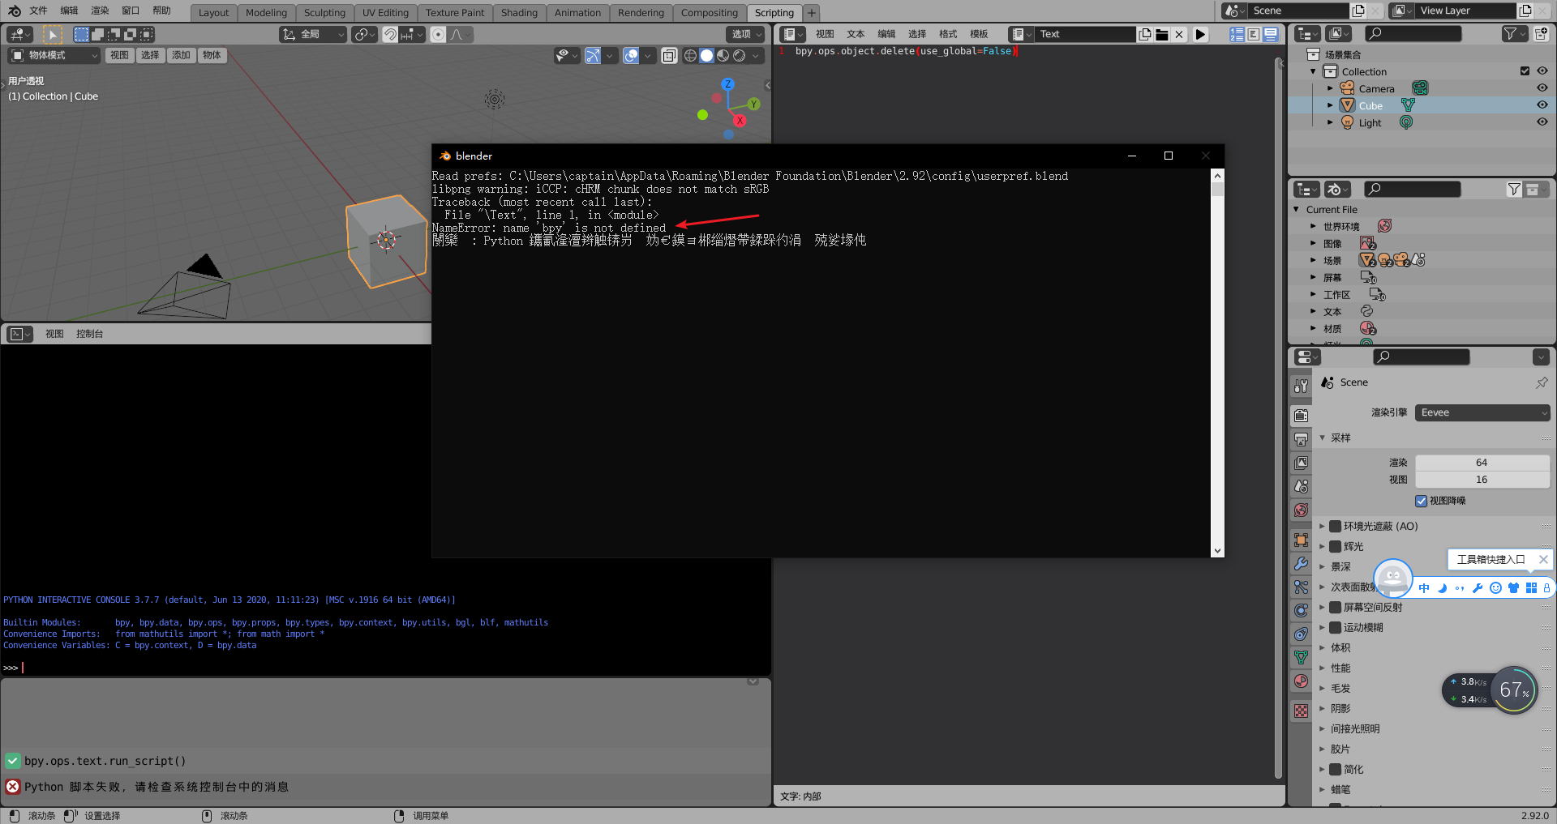Close the 工具箱快捷入口 tooltip

coord(1543,559)
